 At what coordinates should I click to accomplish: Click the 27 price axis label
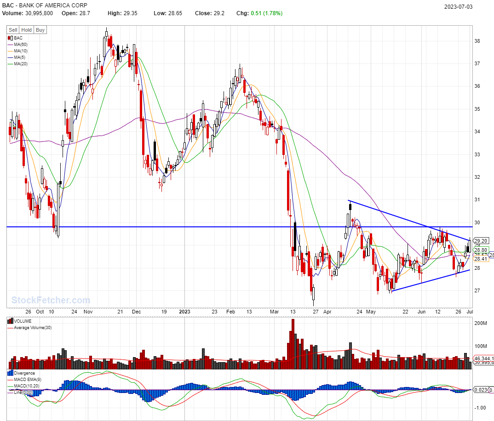coord(477,290)
